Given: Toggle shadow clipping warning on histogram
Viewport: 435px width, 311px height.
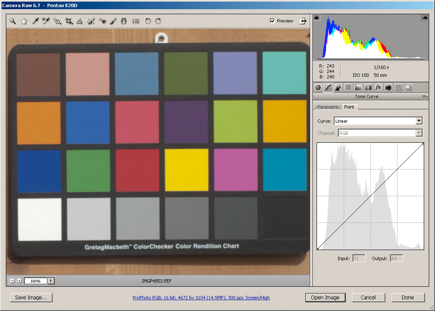Looking at the screenshot, I should pos(317,18).
